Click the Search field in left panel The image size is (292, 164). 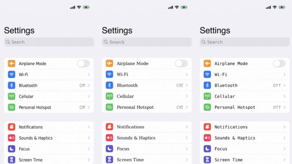tap(49, 42)
